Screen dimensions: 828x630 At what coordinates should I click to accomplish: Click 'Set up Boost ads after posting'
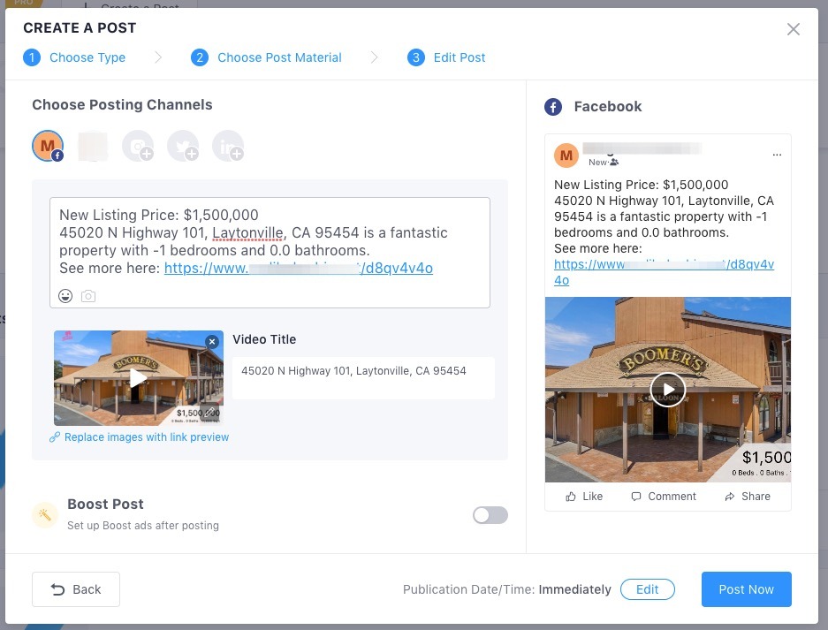point(143,526)
